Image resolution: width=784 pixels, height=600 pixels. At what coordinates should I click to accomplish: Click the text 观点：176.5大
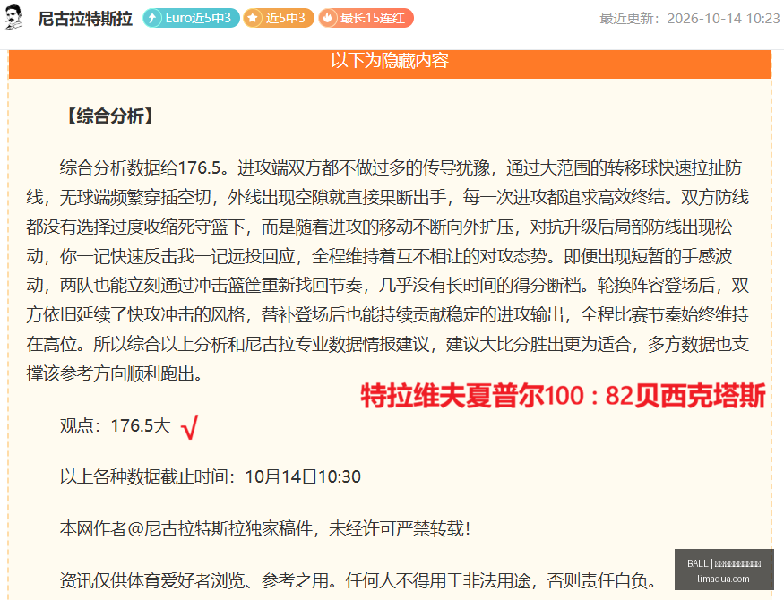[x=116, y=425]
